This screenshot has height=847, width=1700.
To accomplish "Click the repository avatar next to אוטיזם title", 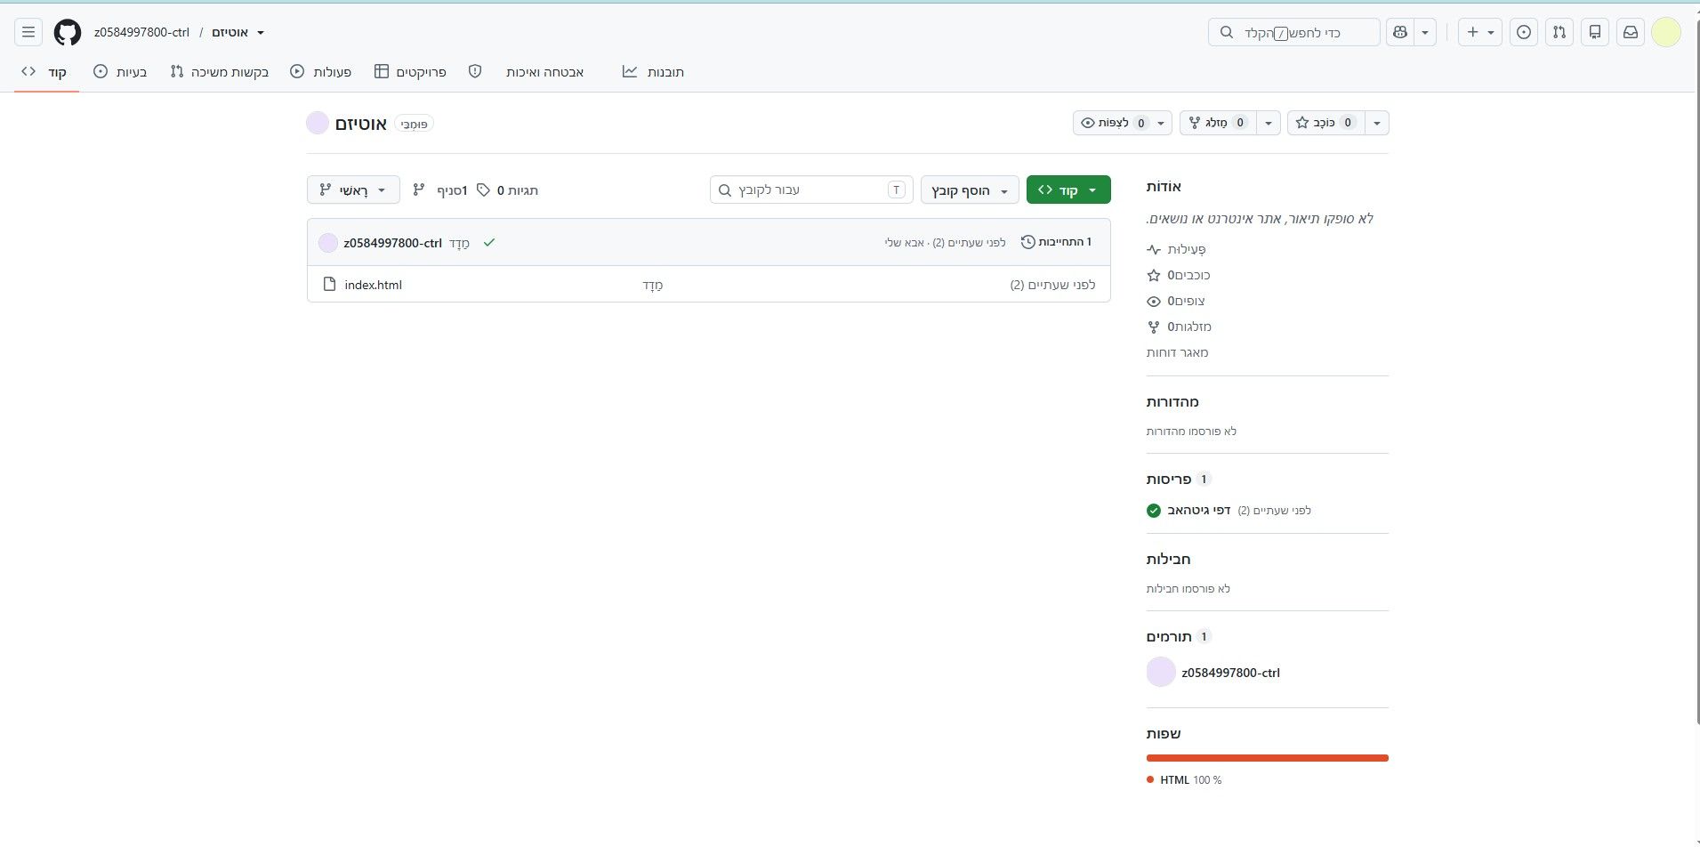I will [x=318, y=123].
